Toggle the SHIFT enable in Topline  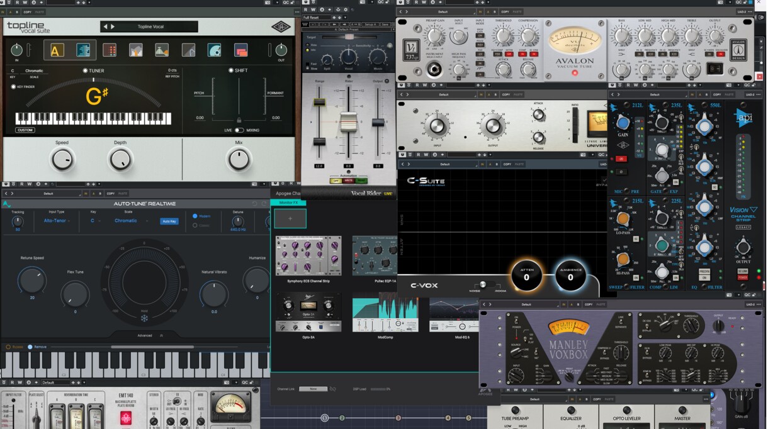click(x=231, y=70)
